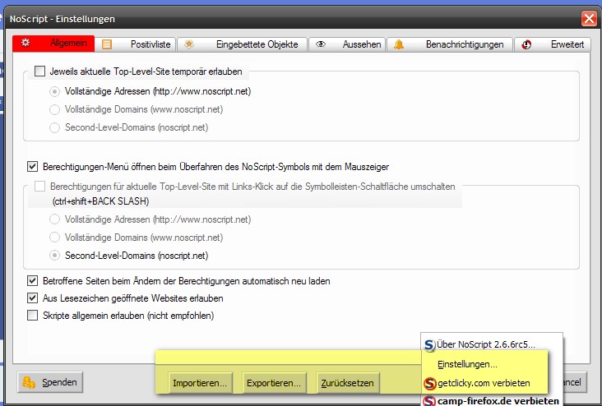Viewport: 602px width, 406px height.
Task: Enable Jeweils aktuelle Top-Level-Site temporär erlauben
Action: coord(40,72)
